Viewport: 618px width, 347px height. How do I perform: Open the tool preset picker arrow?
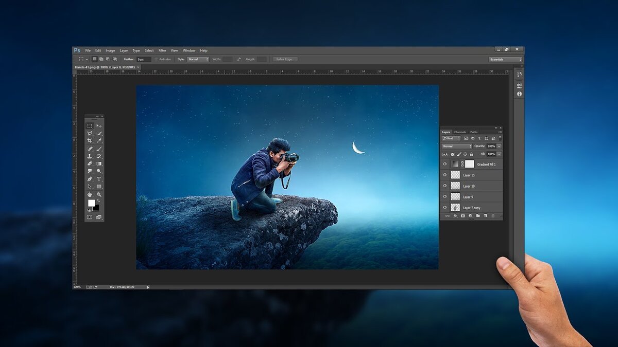click(x=87, y=59)
